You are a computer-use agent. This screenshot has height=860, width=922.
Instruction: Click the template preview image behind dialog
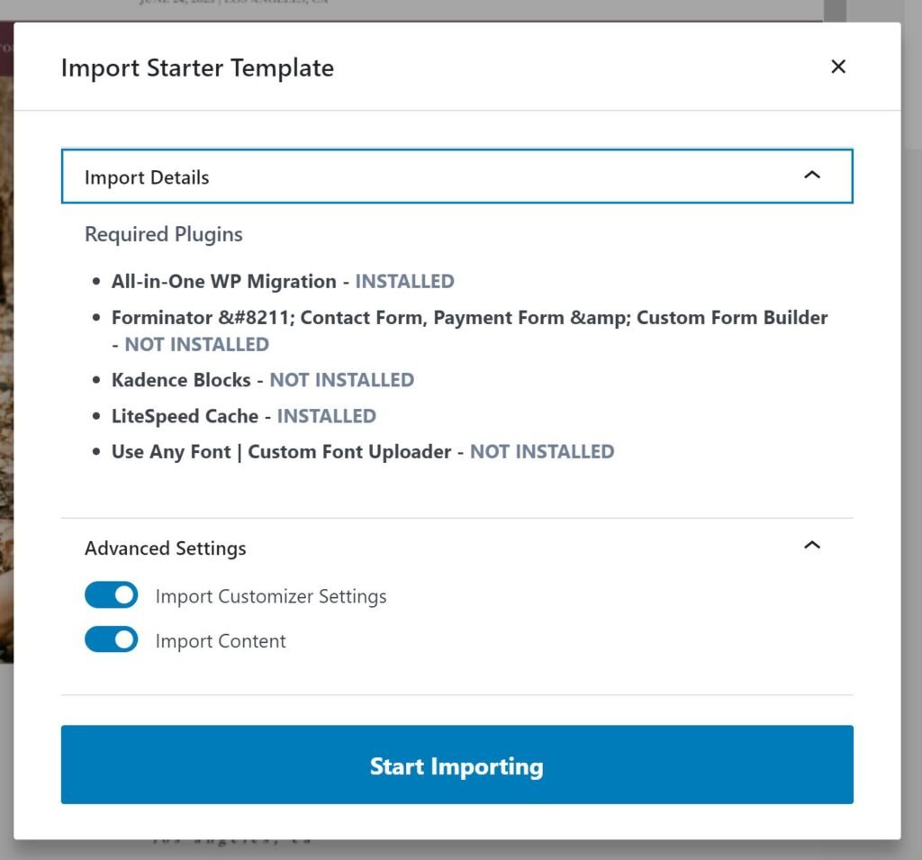(6, 360)
